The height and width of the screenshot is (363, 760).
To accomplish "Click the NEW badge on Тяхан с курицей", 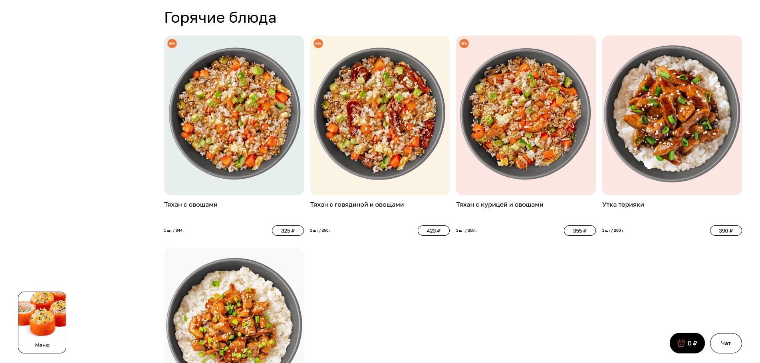I will (464, 43).
